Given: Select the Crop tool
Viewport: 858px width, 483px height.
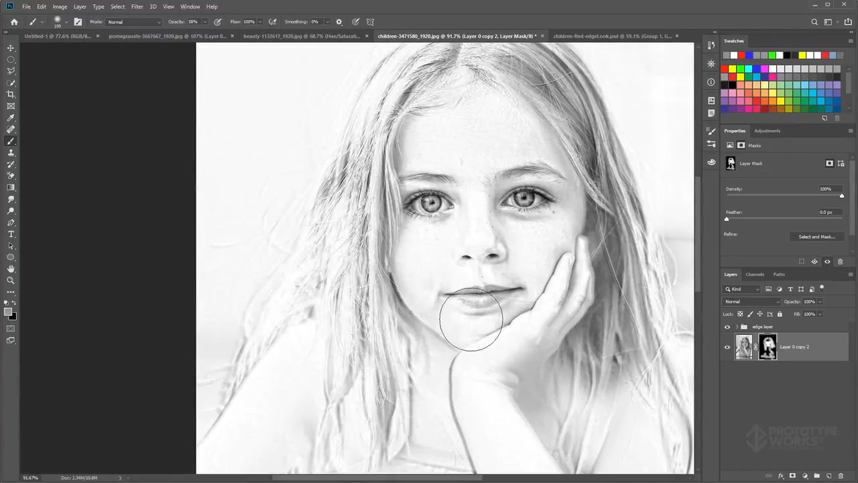Looking at the screenshot, I should pos(11,95).
